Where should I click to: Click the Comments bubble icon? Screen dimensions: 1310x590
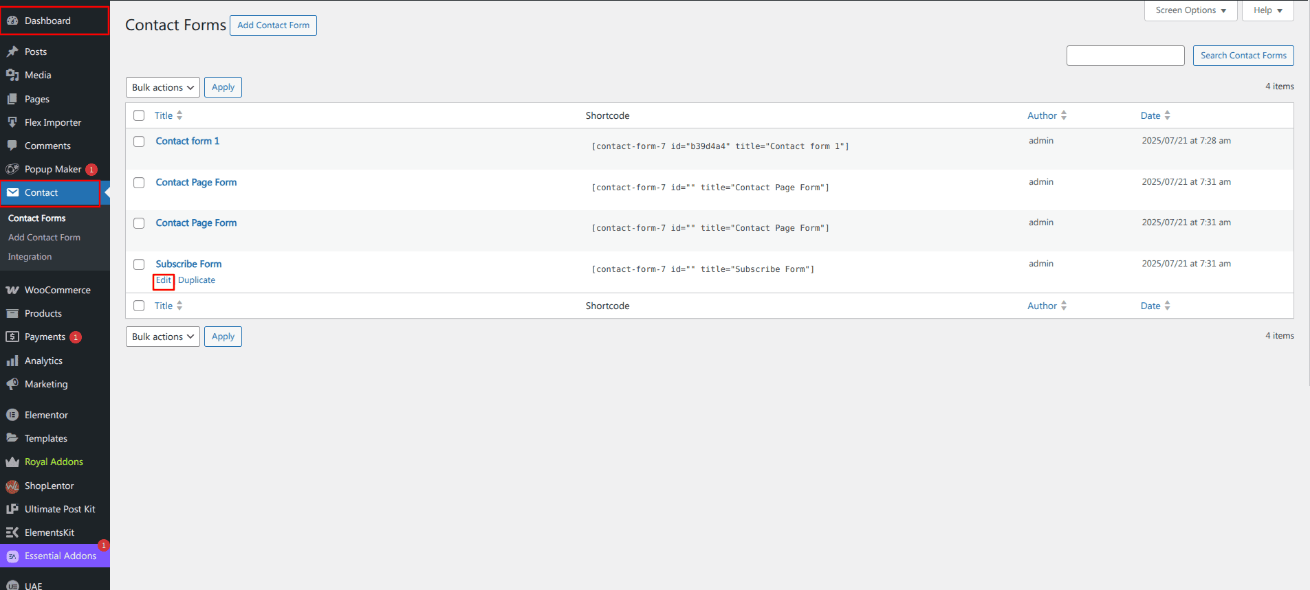(12, 146)
